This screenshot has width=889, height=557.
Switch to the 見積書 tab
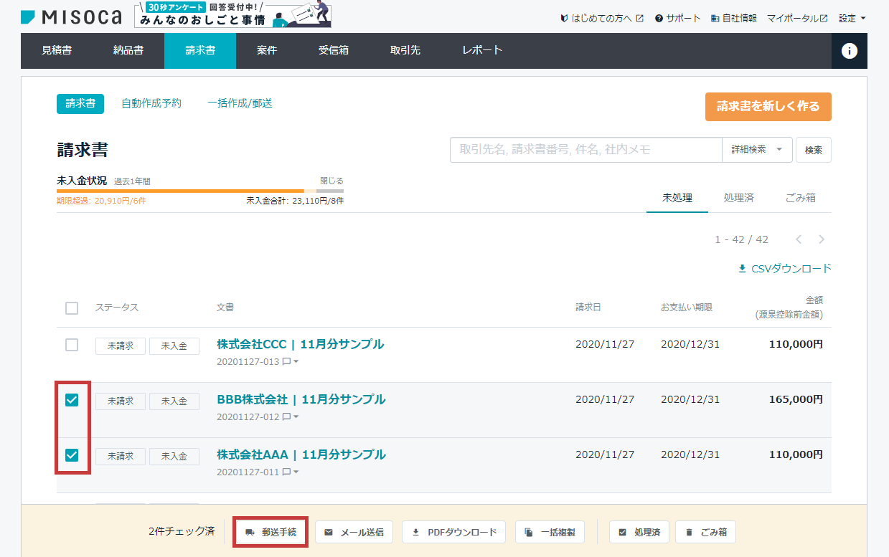57,50
